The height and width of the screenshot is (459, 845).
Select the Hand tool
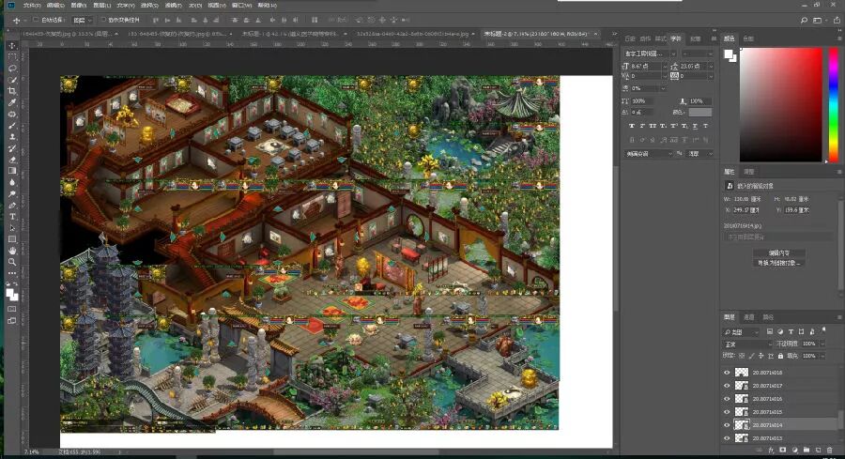click(x=12, y=251)
